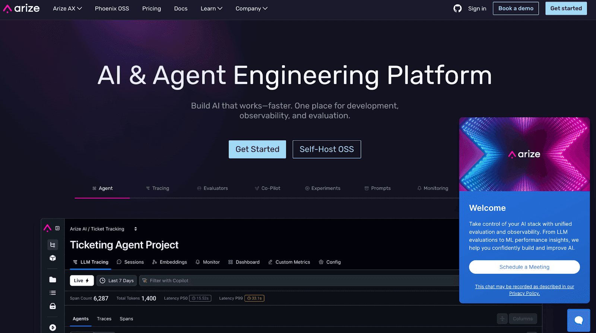Select the Evaluators feature tab
Viewport: 596px width, 333px height.
[212, 188]
